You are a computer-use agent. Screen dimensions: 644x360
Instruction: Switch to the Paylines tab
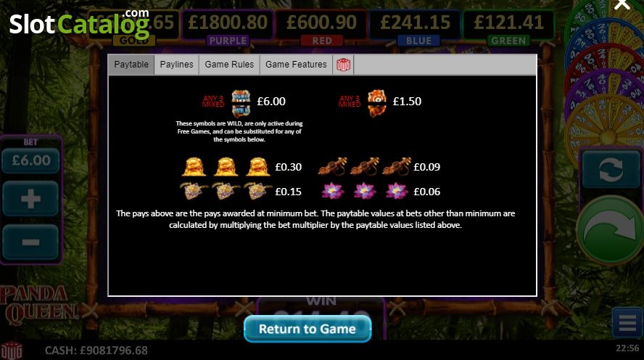[177, 65]
